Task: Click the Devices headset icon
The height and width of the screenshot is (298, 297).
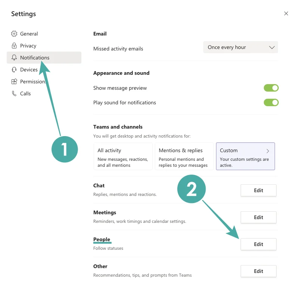Action: pos(14,70)
